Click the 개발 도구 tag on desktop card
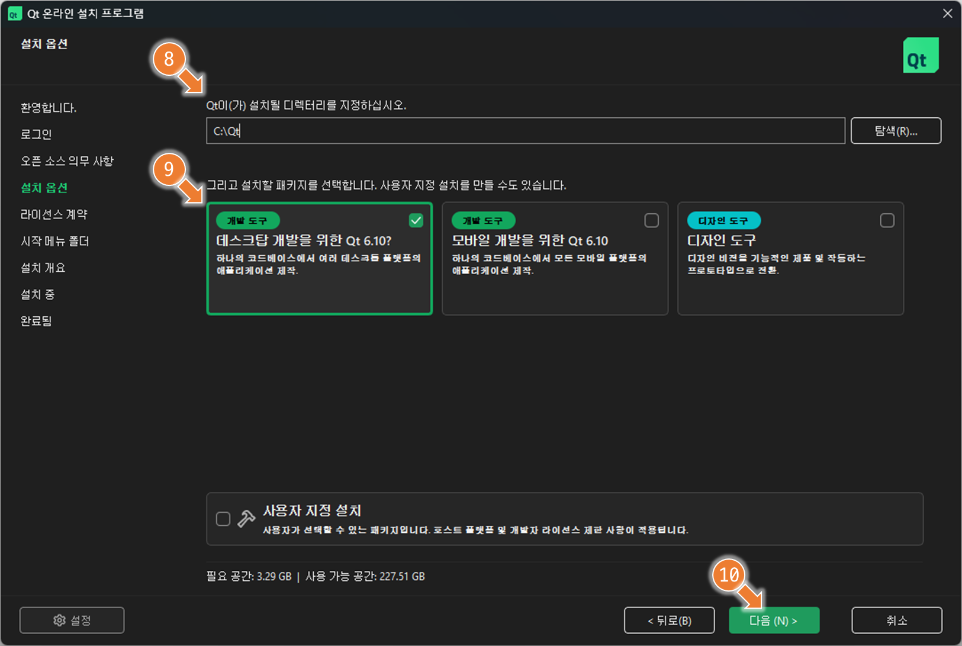 [x=247, y=220]
